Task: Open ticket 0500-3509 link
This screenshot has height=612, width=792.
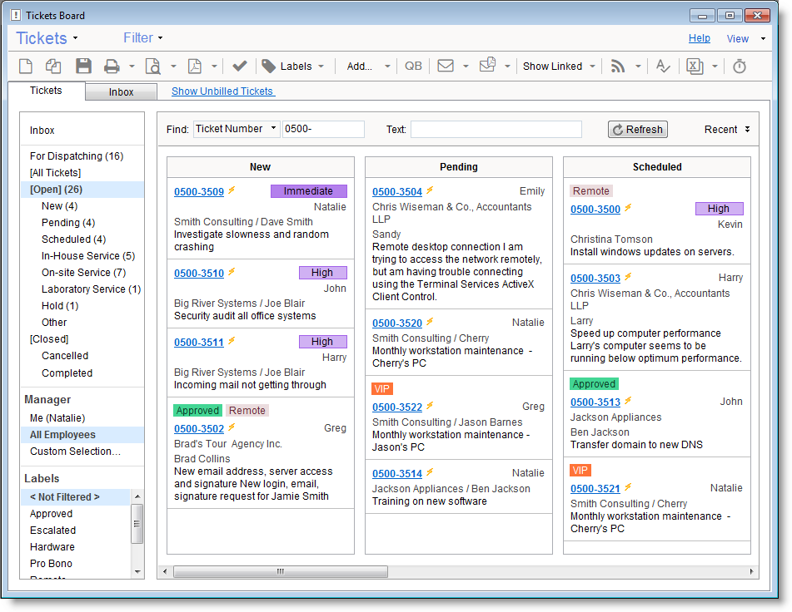Action: [199, 192]
